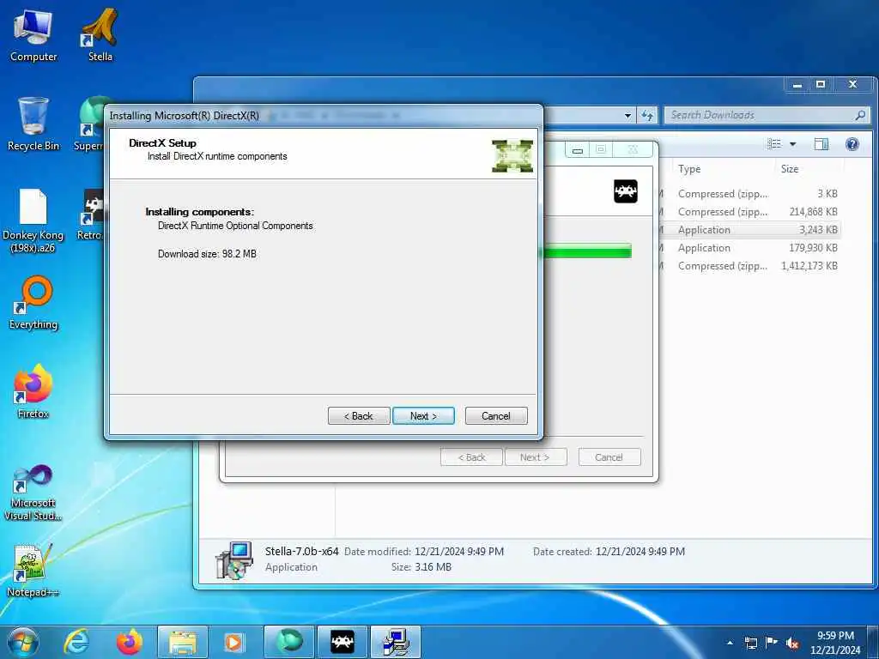Open the Windows Explorer taskbar button
The image size is (879, 659).
click(183, 642)
